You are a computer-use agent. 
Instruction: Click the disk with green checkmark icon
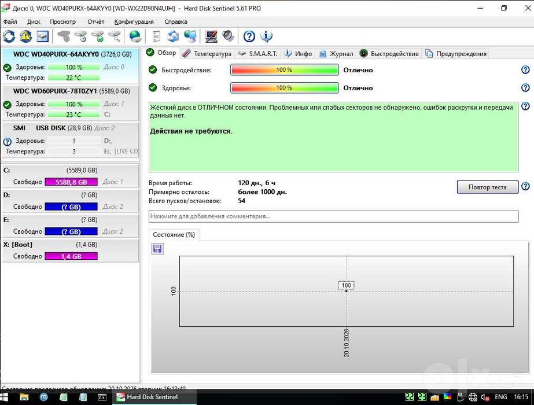98,36
